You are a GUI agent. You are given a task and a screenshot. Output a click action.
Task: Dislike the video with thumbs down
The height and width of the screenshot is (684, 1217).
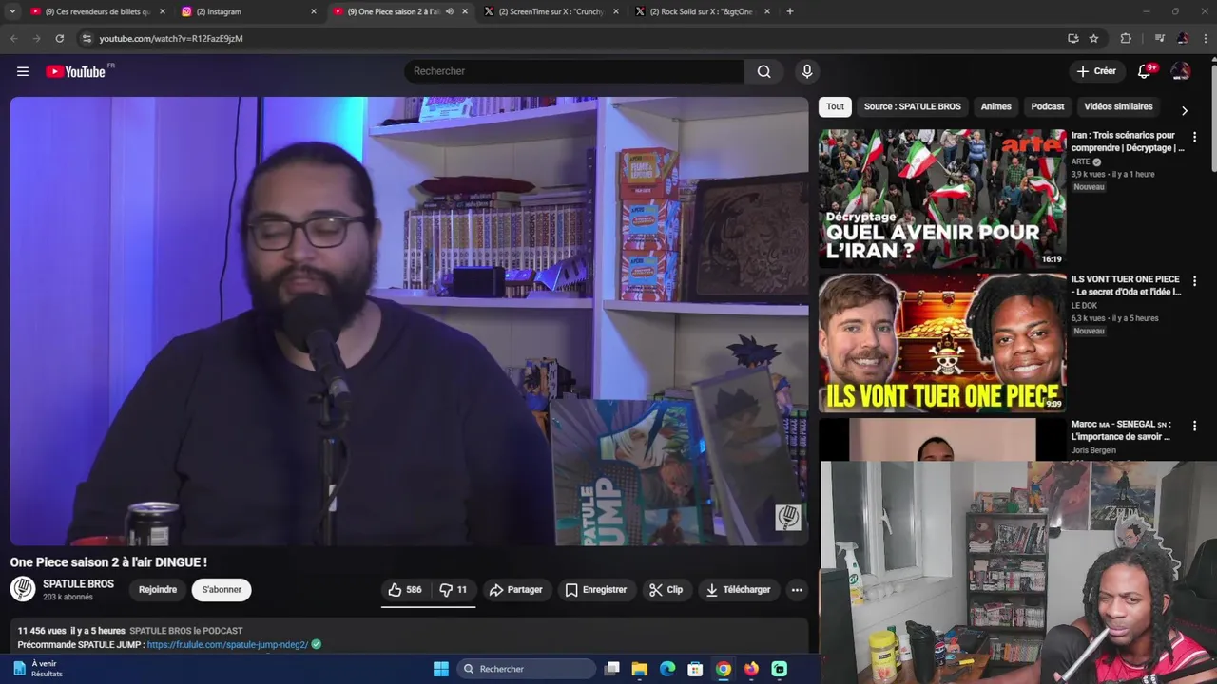coord(454,590)
